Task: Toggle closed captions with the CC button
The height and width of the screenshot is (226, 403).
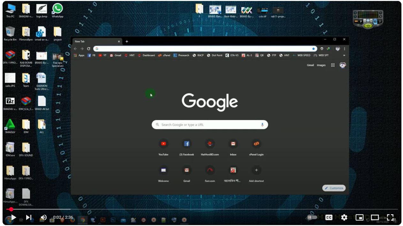Action: [x=329, y=217]
